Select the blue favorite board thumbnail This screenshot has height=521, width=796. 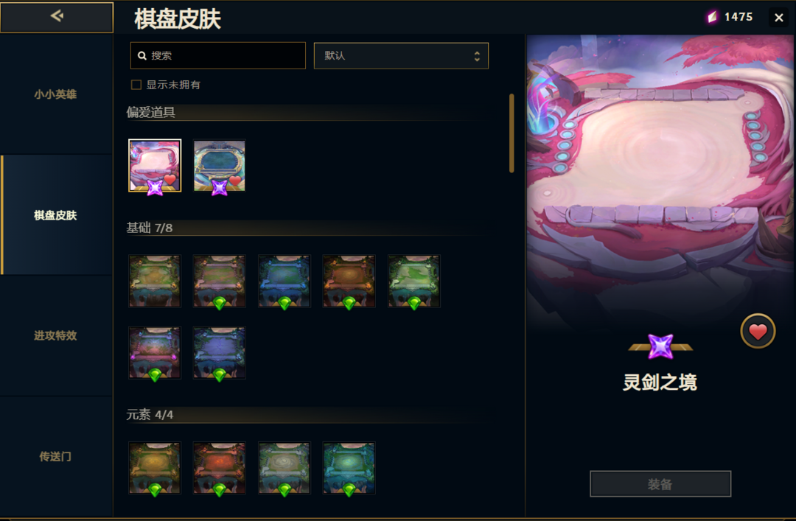(x=220, y=166)
